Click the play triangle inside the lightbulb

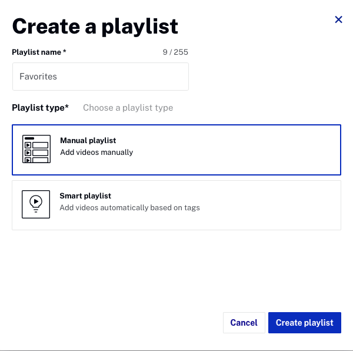(36, 201)
